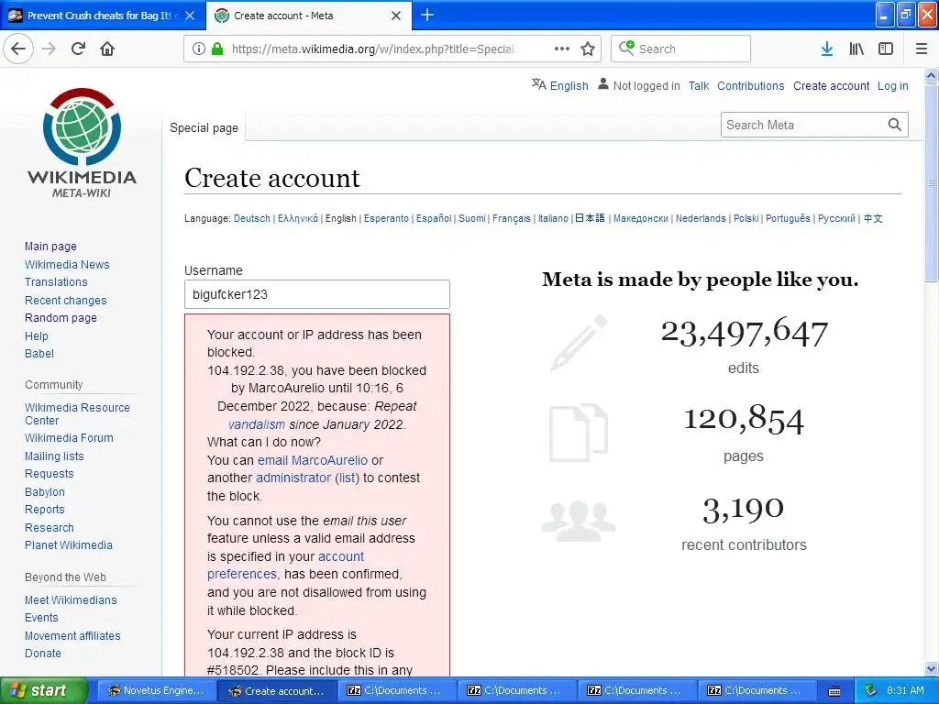Open page actions three-dot menu
The image size is (939, 704).
562,49
